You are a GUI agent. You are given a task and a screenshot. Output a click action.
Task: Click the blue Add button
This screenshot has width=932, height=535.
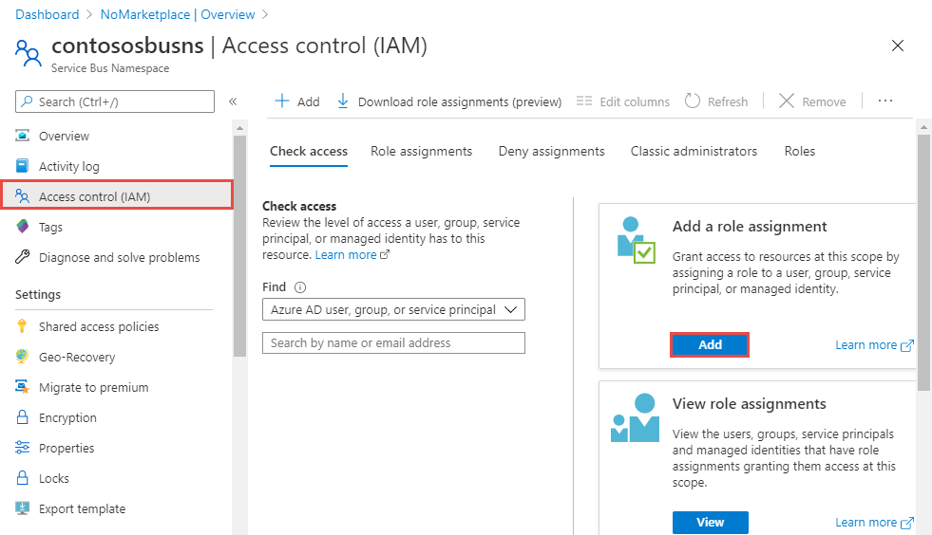click(x=710, y=344)
